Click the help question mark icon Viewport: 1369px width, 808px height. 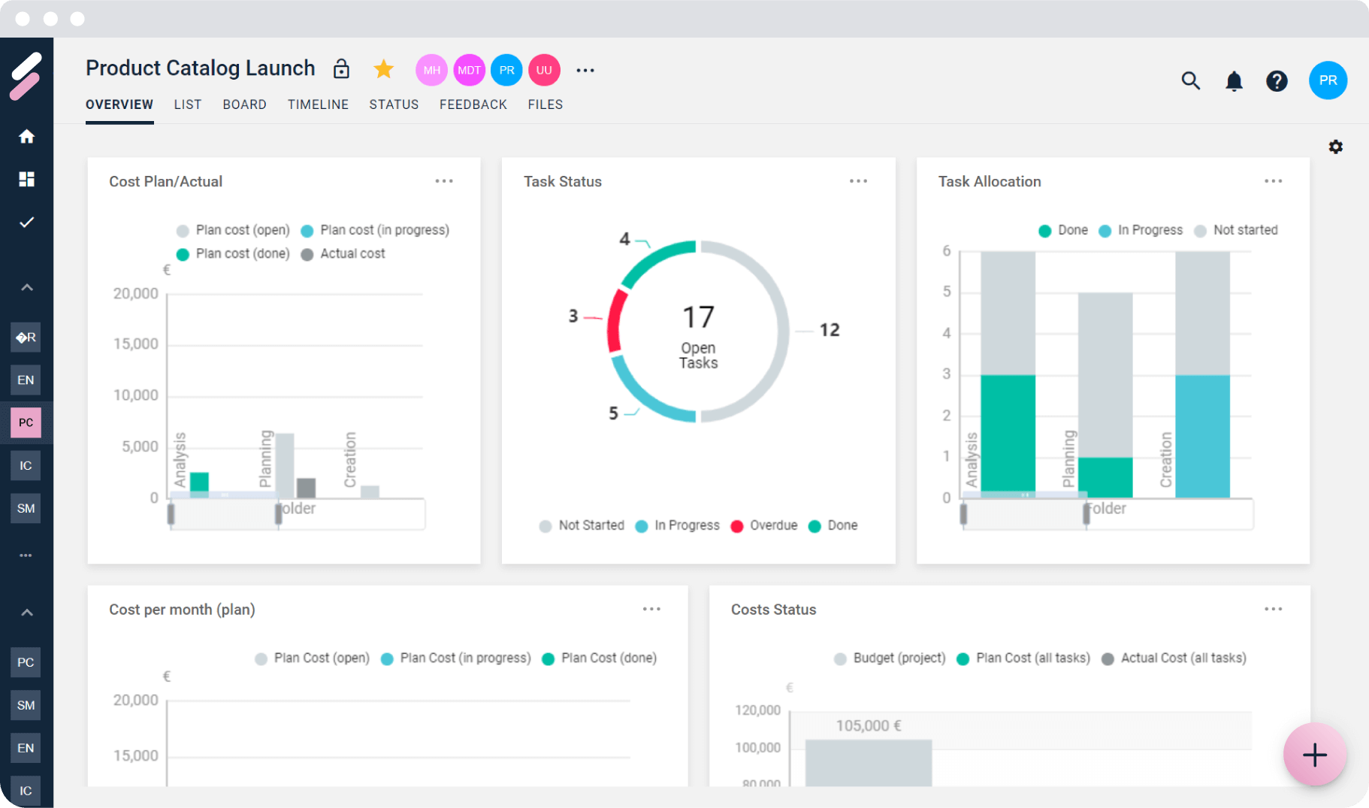tap(1277, 80)
